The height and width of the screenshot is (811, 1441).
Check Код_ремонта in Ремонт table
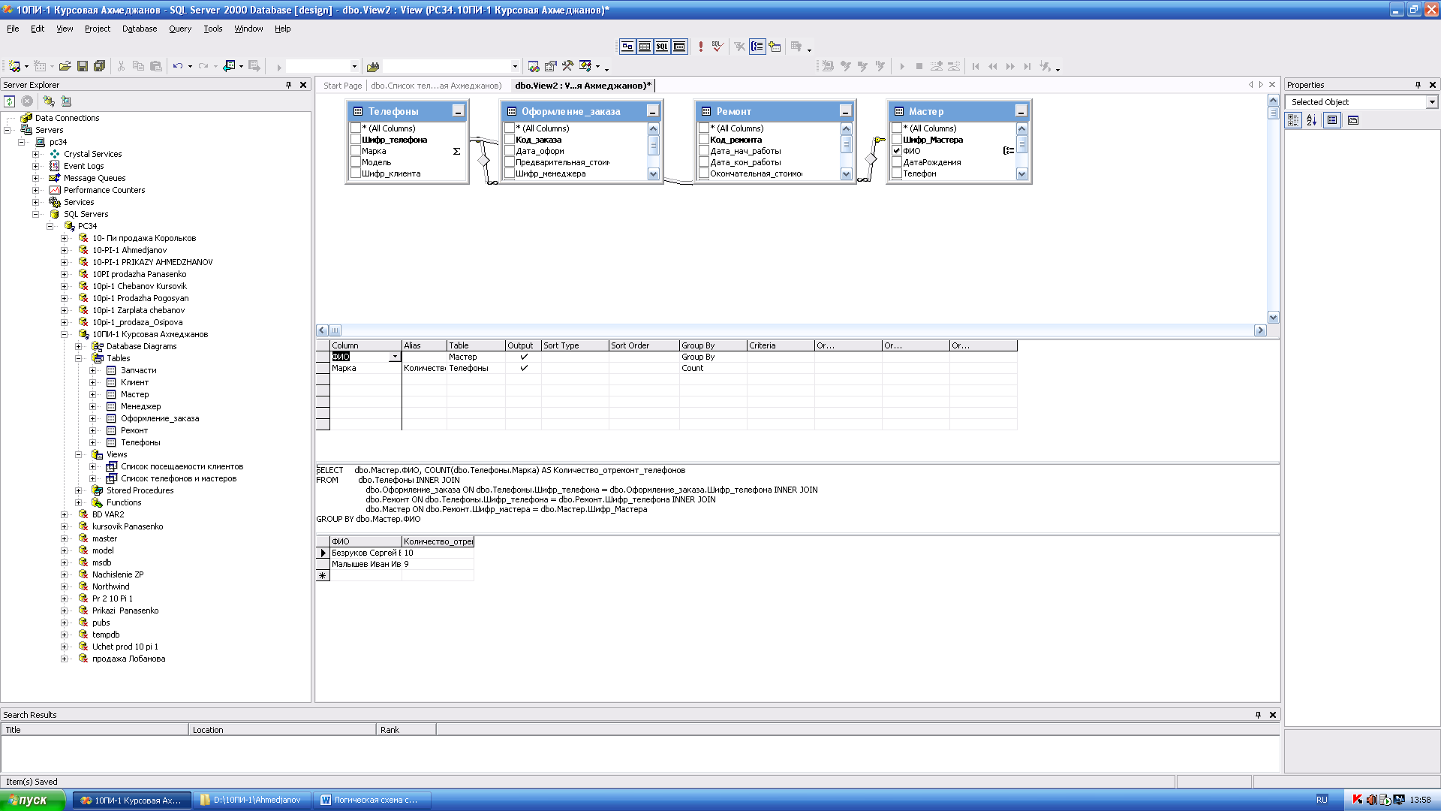pyautogui.click(x=704, y=140)
